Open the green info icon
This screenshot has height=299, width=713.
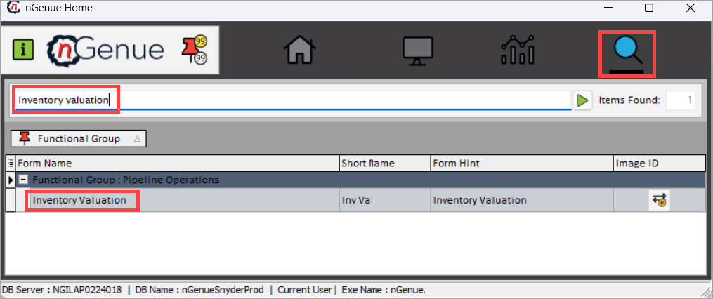[22, 50]
